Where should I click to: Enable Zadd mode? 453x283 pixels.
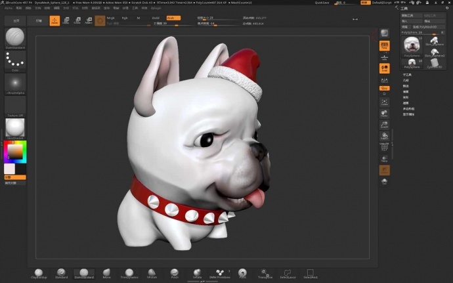pyautogui.click(x=156, y=18)
